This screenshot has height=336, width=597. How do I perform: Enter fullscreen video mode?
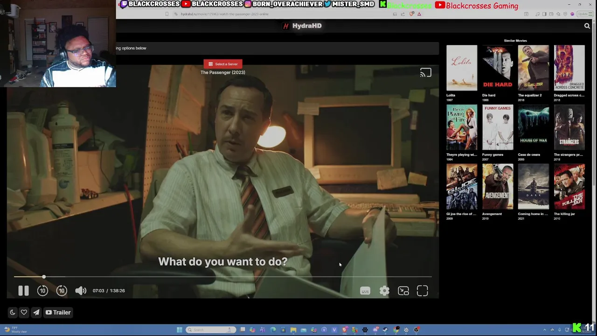(423, 291)
